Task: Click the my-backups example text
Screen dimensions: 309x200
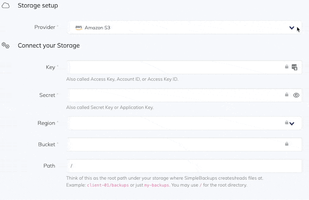Action: tap(156, 185)
